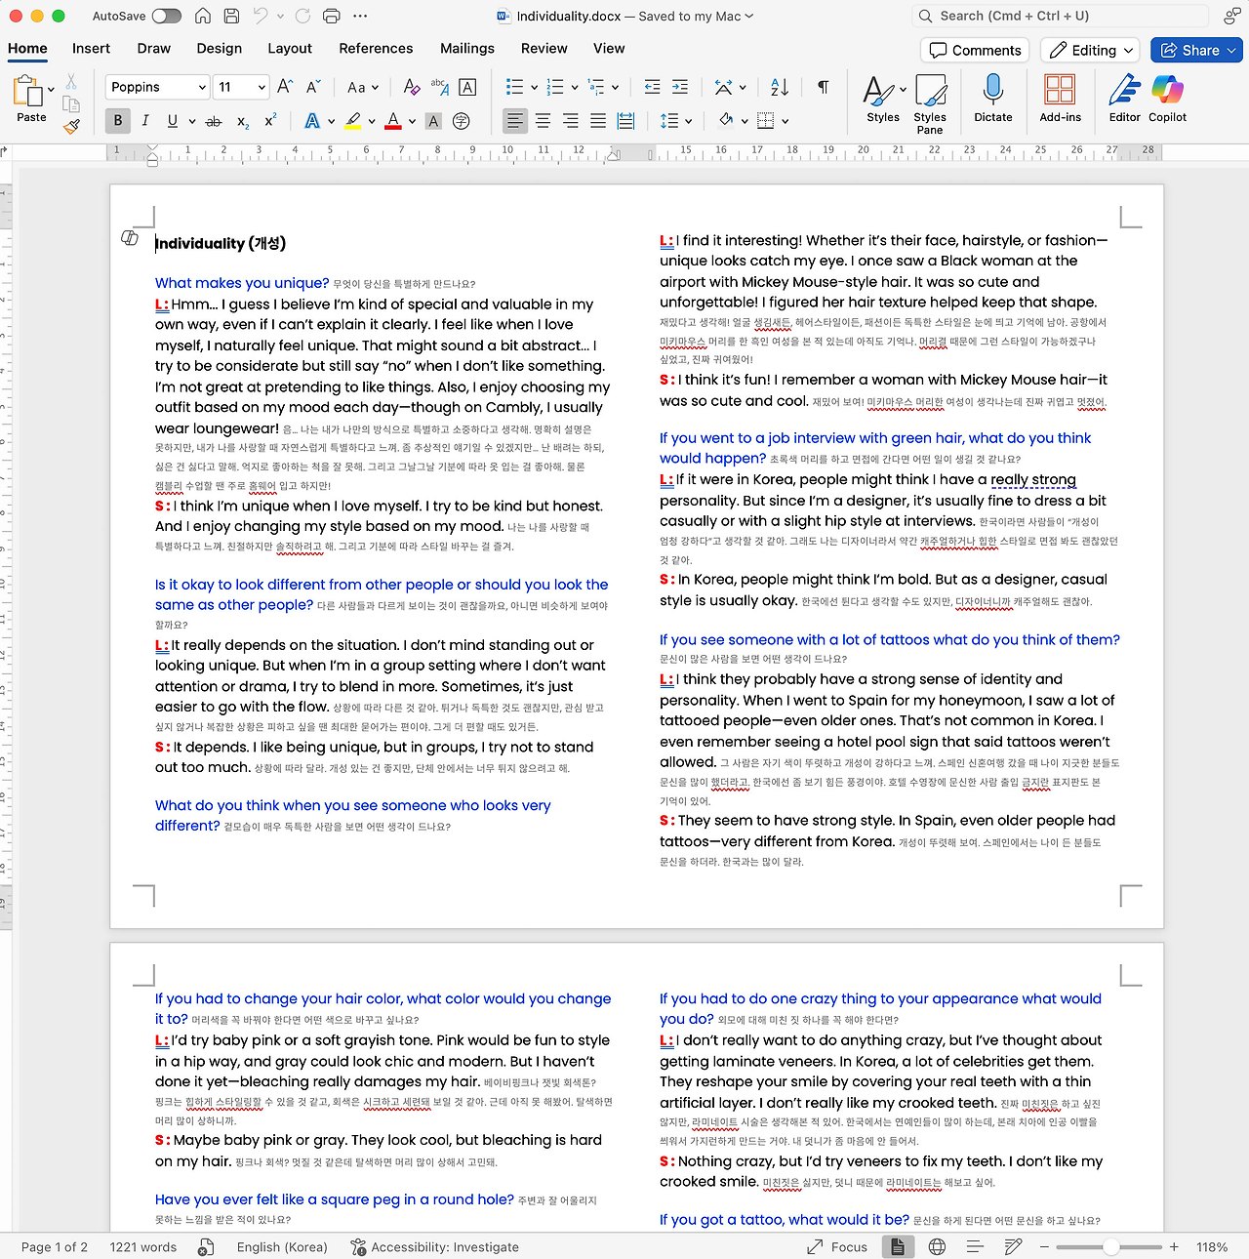Toggle Italic formatting
Viewport: 1249px width, 1259px height.
(145, 121)
